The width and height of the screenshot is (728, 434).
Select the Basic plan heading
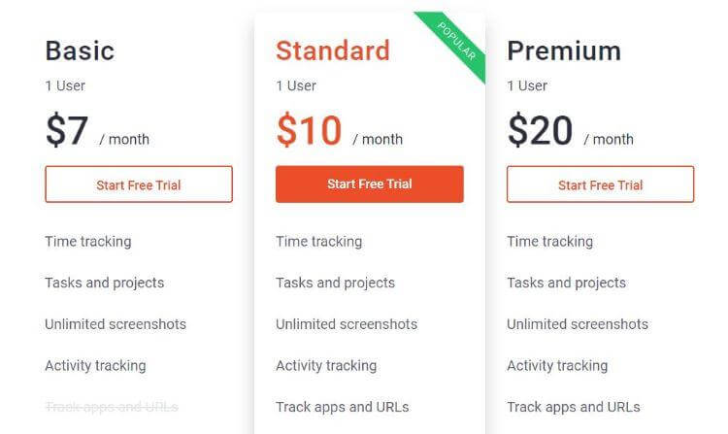click(x=80, y=50)
